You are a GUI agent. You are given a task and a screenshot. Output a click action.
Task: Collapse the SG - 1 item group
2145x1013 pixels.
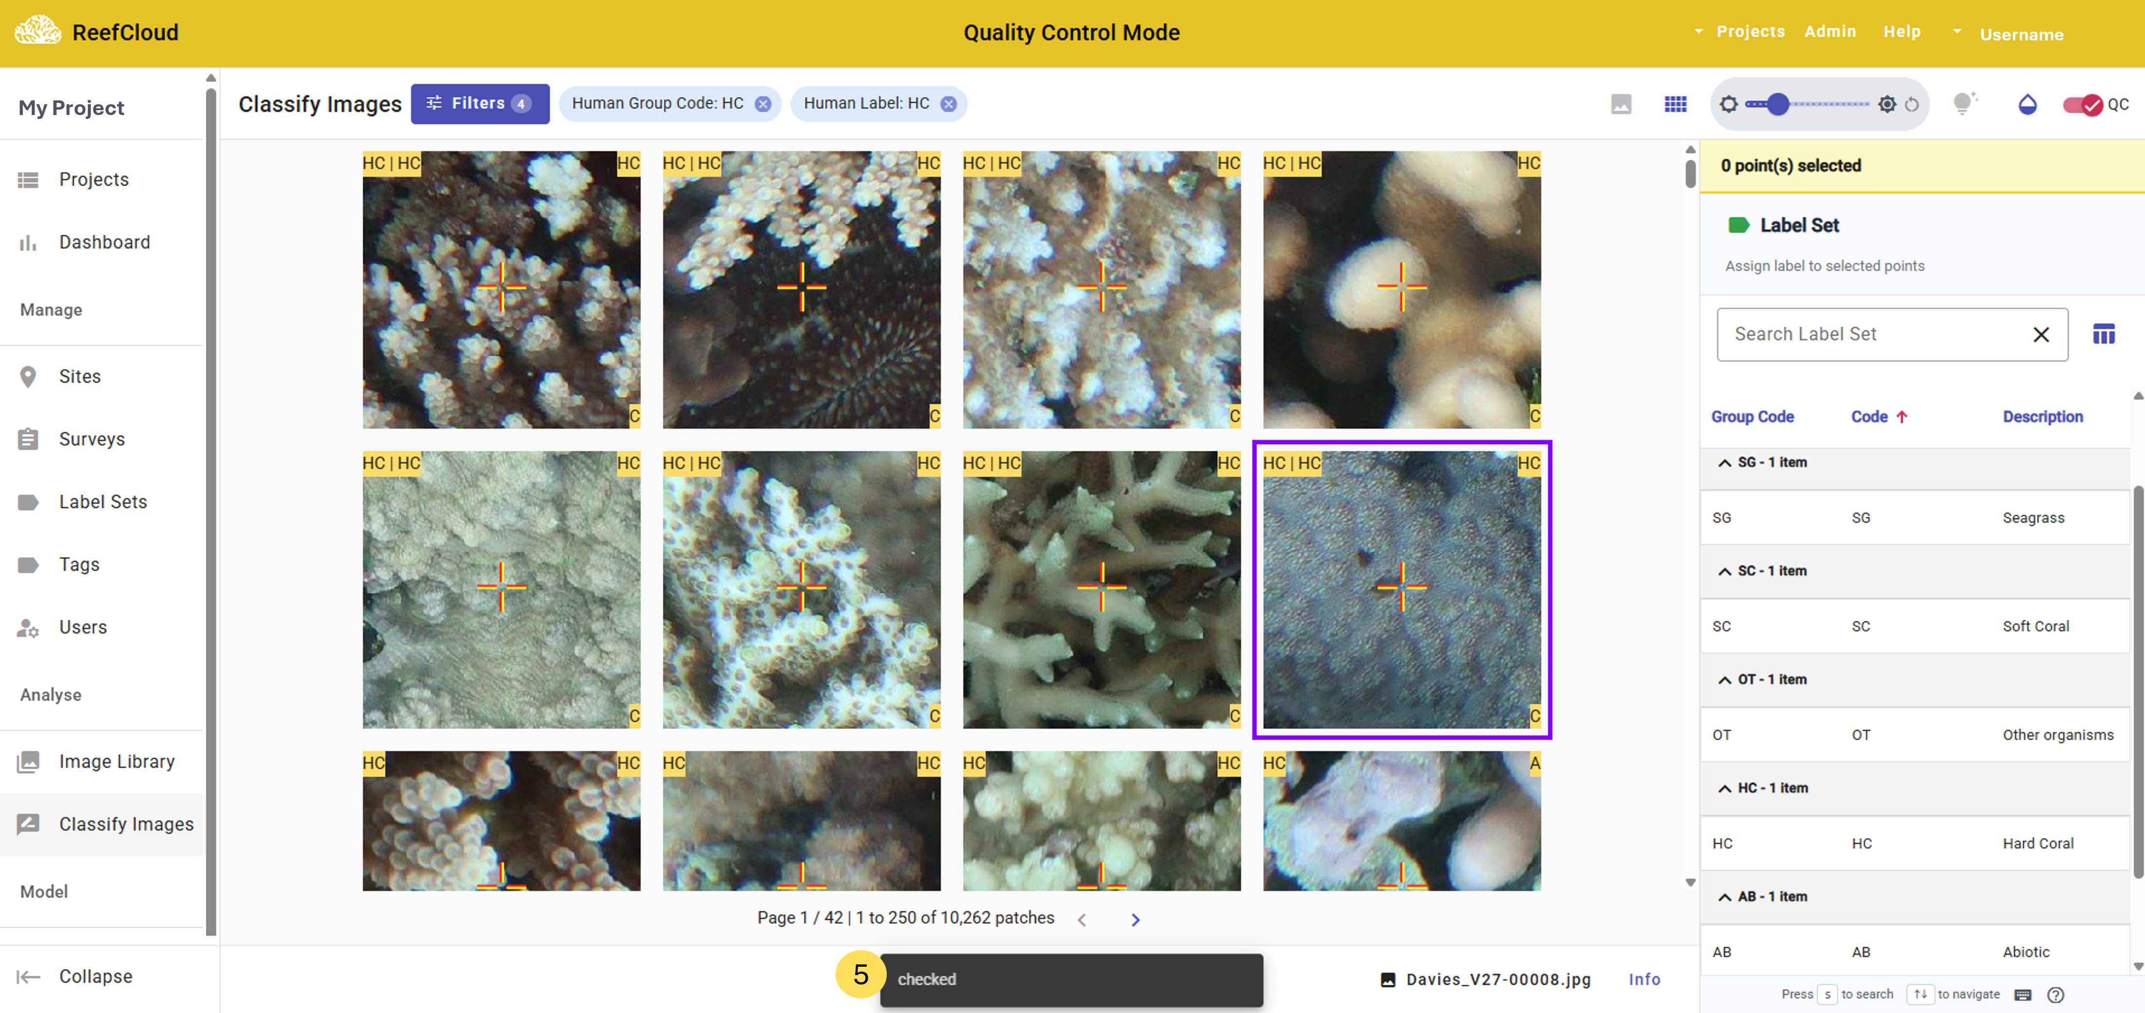coord(1724,463)
